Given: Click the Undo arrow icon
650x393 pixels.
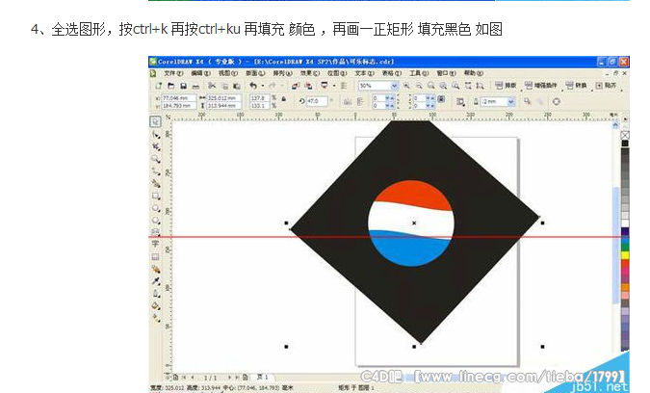Looking at the screenshot, I should [x=253, y=86].
